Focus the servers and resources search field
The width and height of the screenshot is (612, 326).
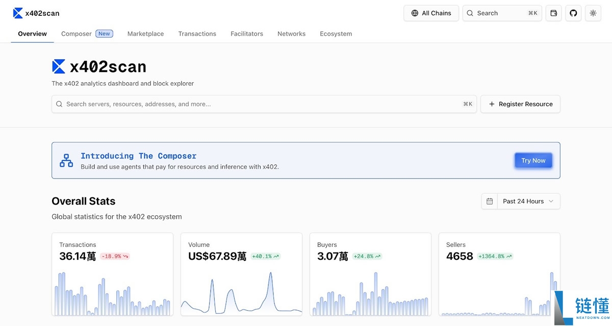click(x=264, y=104)
